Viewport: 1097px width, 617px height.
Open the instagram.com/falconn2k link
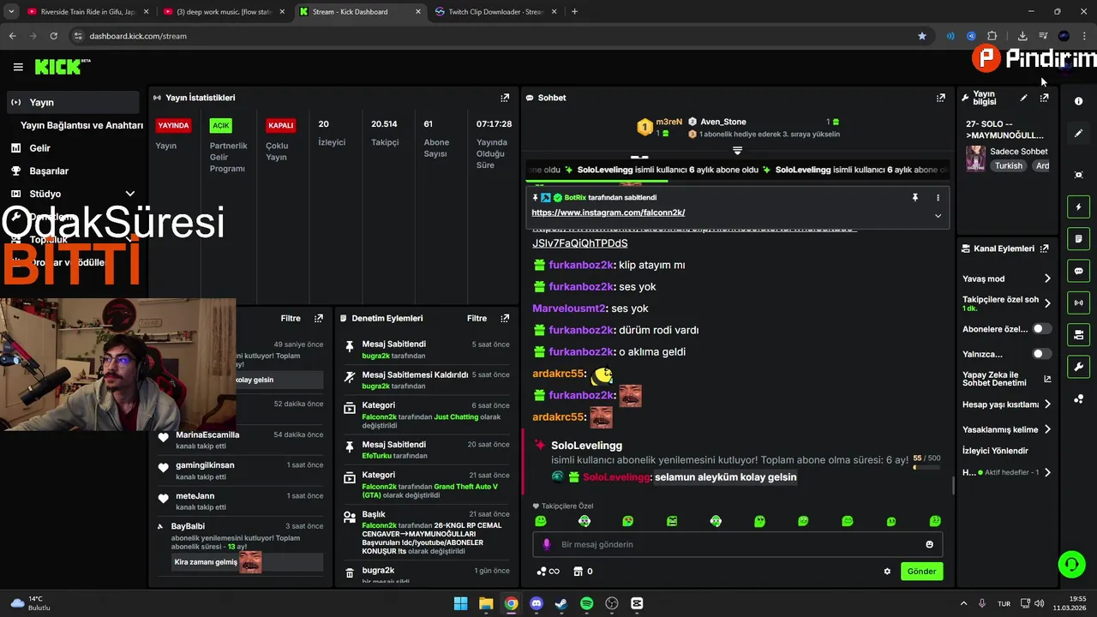608,213
